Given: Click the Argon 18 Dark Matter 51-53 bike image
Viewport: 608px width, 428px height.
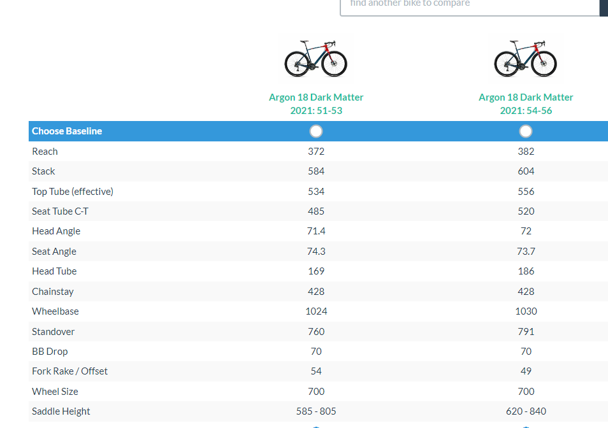Looking at the screenshot, I should 315,58.
